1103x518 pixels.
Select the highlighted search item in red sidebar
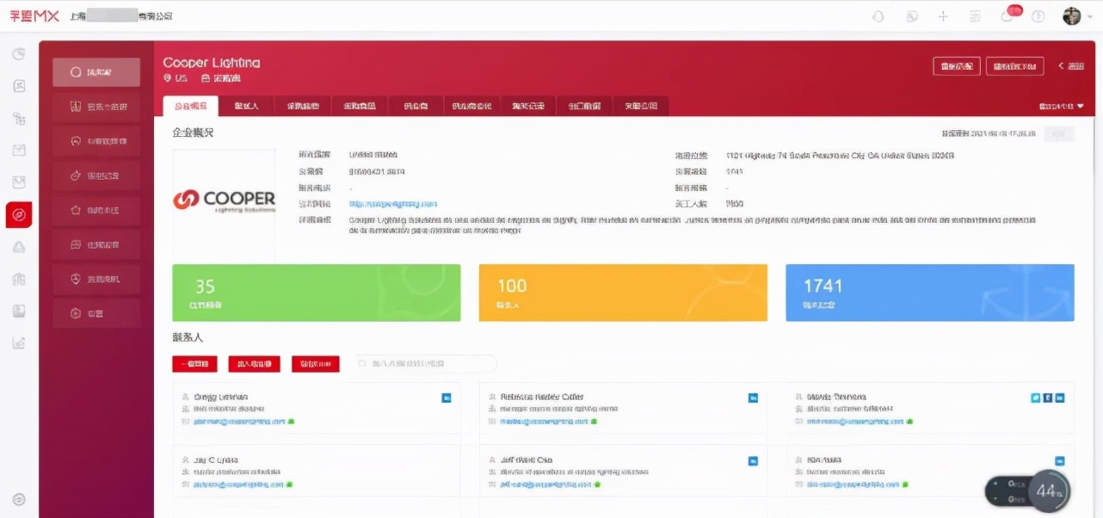point(96,72)
